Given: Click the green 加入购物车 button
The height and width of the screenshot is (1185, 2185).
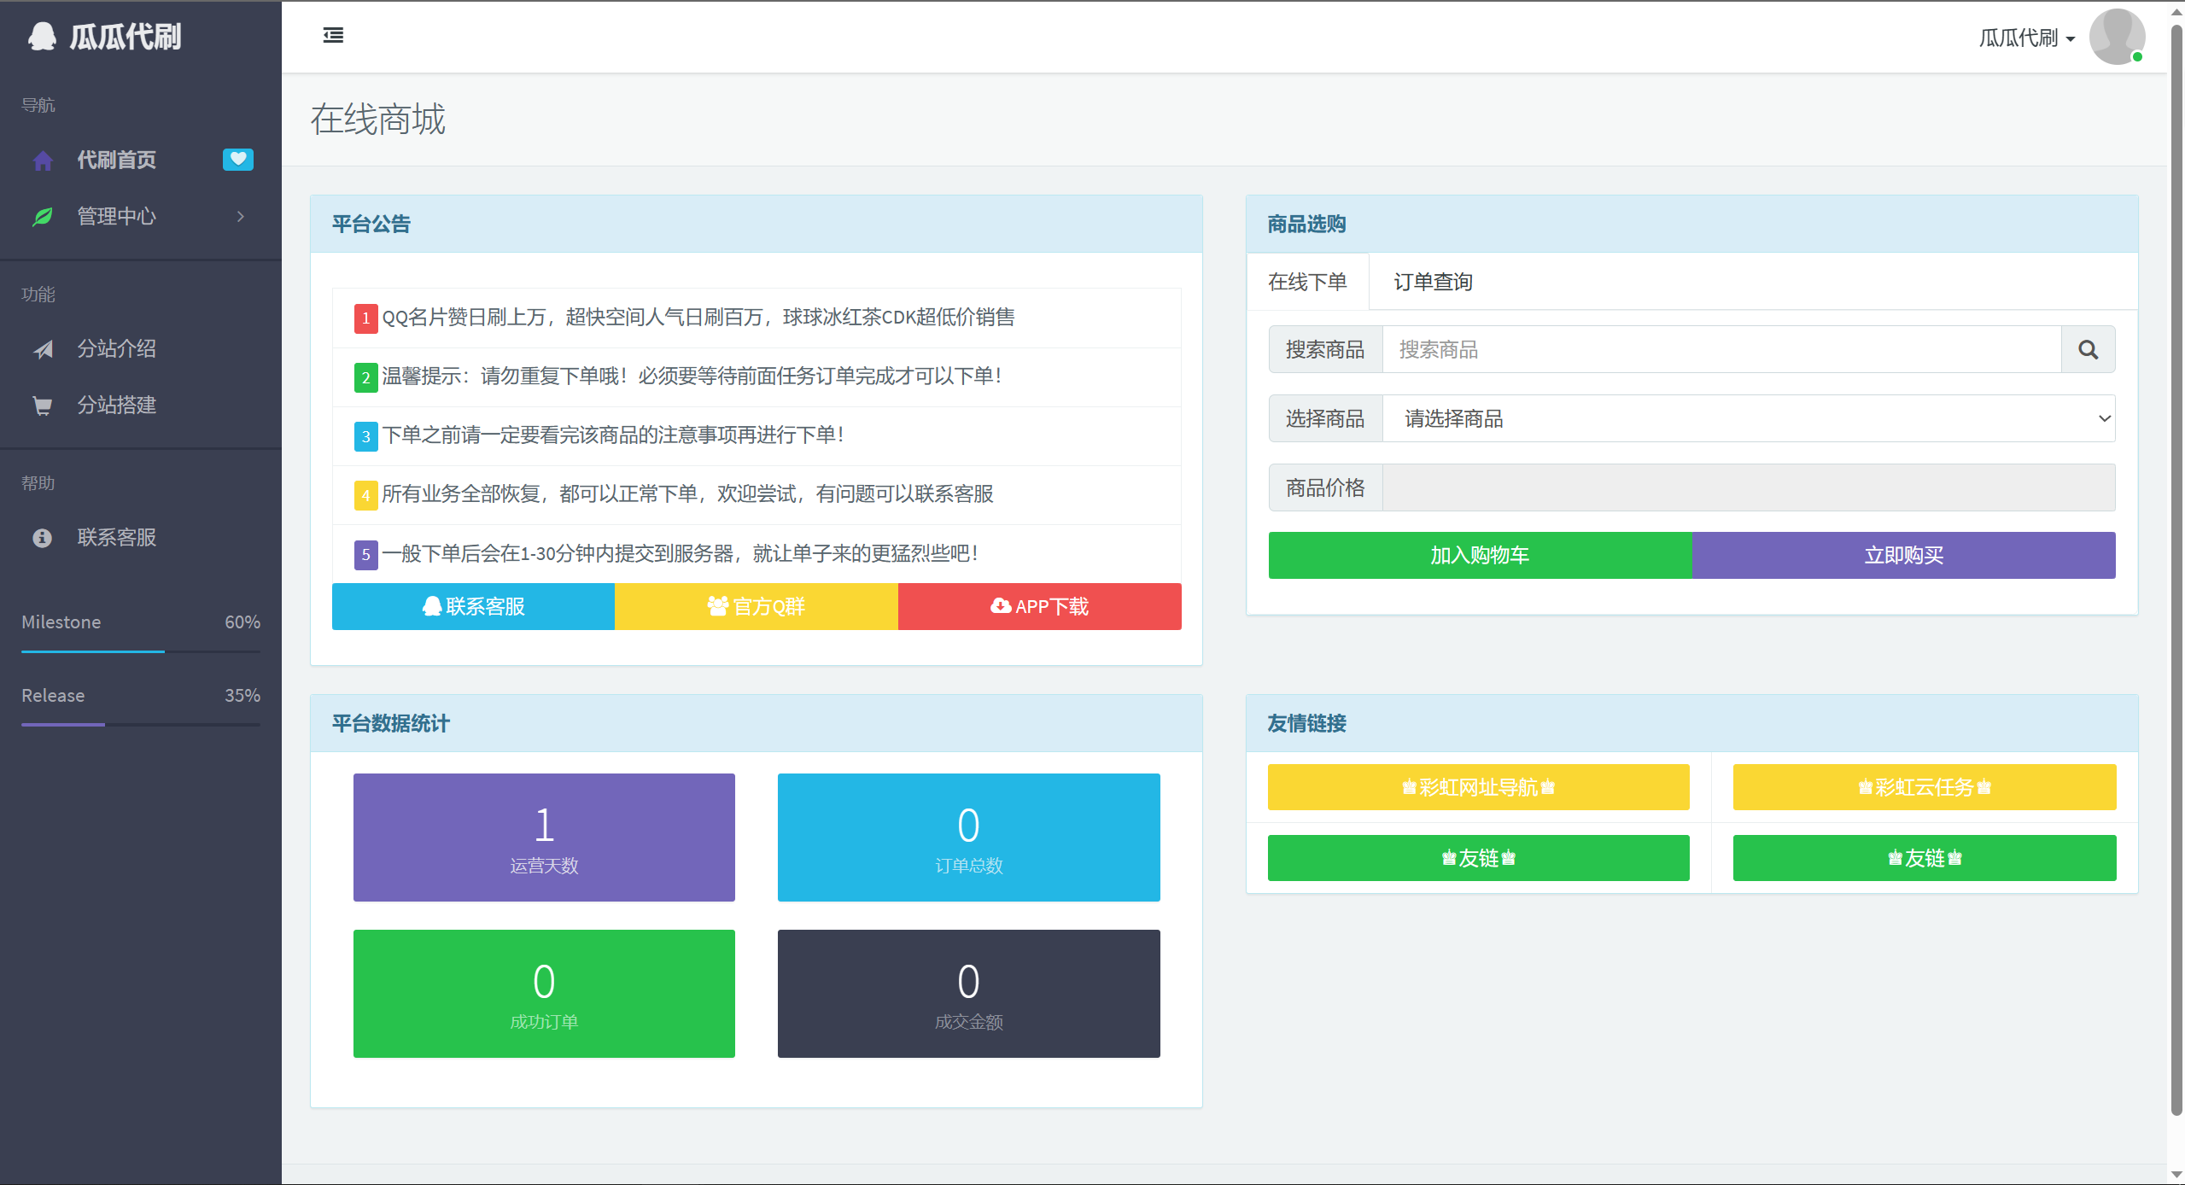Looking at the screenshot, I should tap(1480, 555).
